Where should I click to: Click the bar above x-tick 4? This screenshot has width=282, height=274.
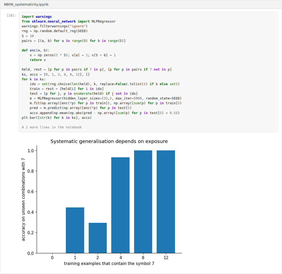pyautogui.click(x=121, y=205)
